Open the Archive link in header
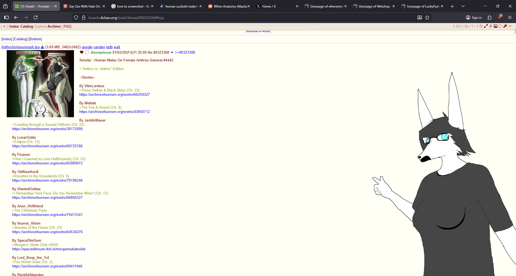 point(54,26)
